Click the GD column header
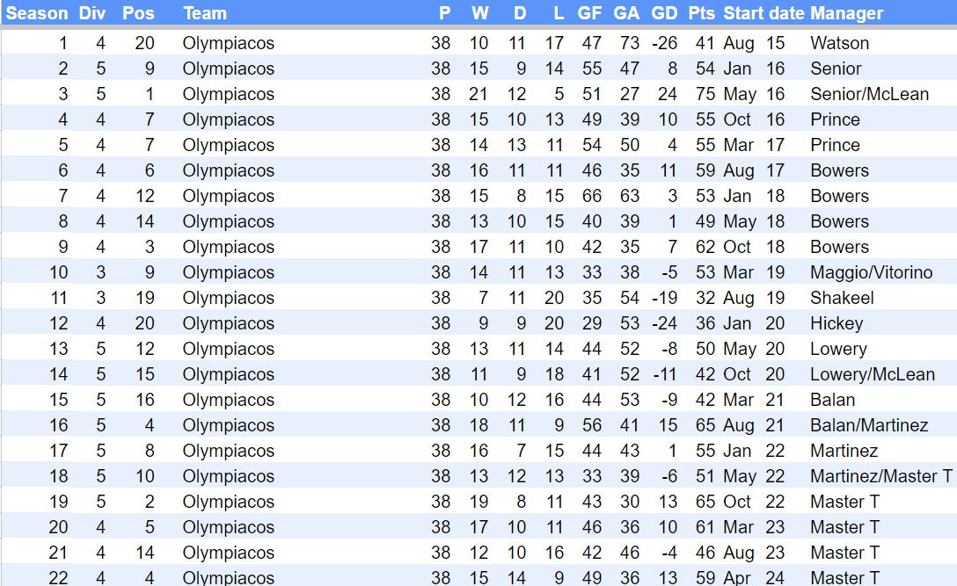 [x=664, y=13]
